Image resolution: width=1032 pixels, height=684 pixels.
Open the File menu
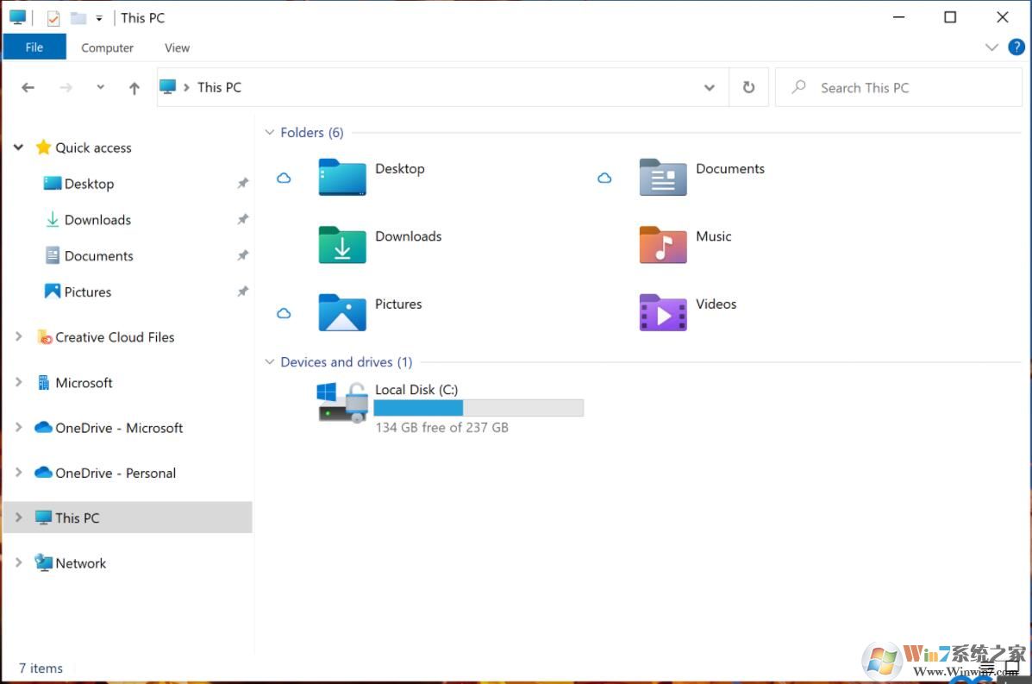coord(34,47)
